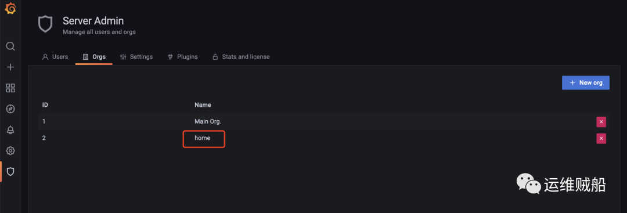Delete the home organization
This screenshot has height=213, width=627.
coord(601,138)
